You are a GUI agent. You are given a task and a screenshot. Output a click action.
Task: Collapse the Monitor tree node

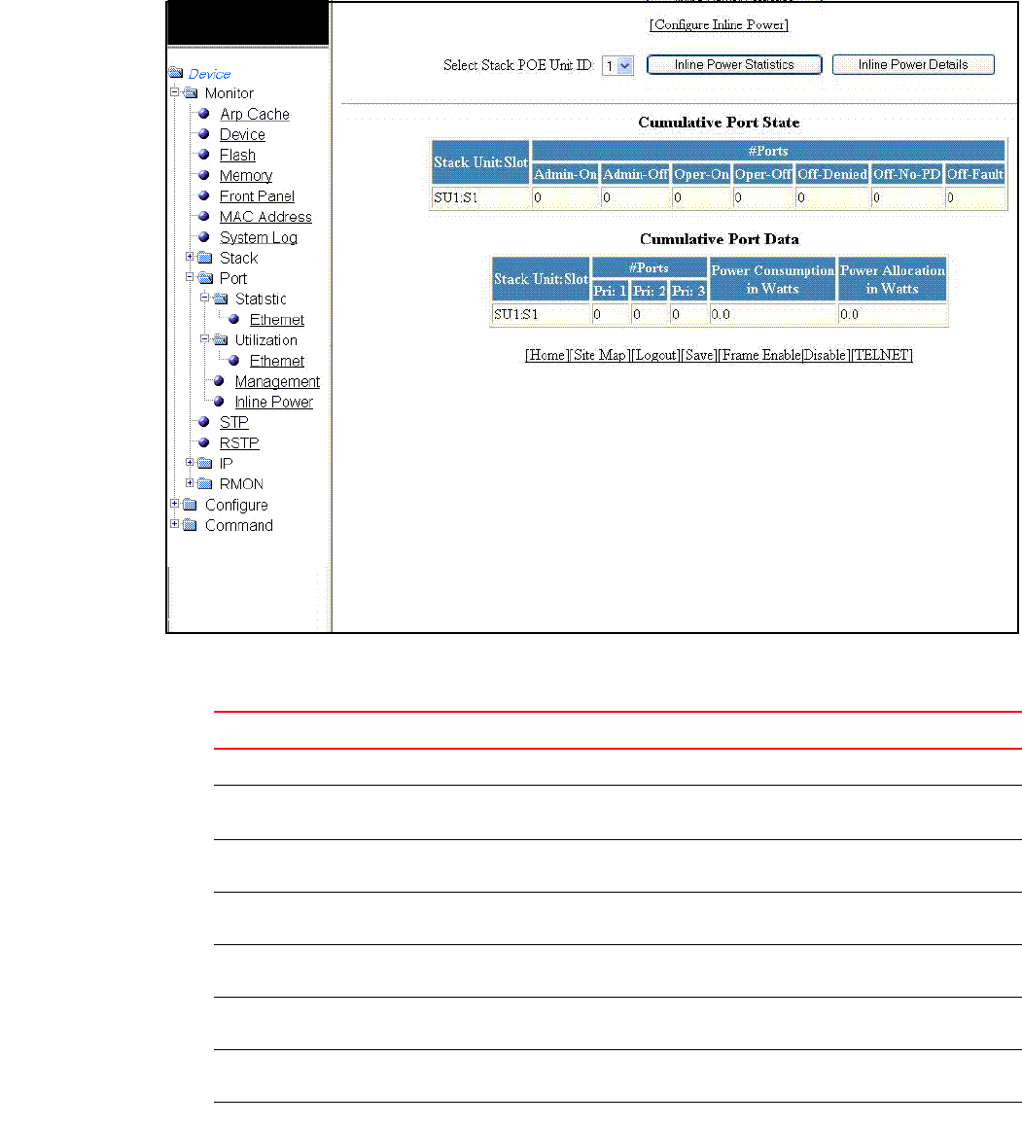175,92
